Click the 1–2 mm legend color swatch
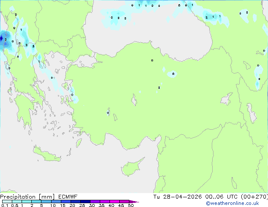The height and width of the screenshot is (207, 268). 27,202
